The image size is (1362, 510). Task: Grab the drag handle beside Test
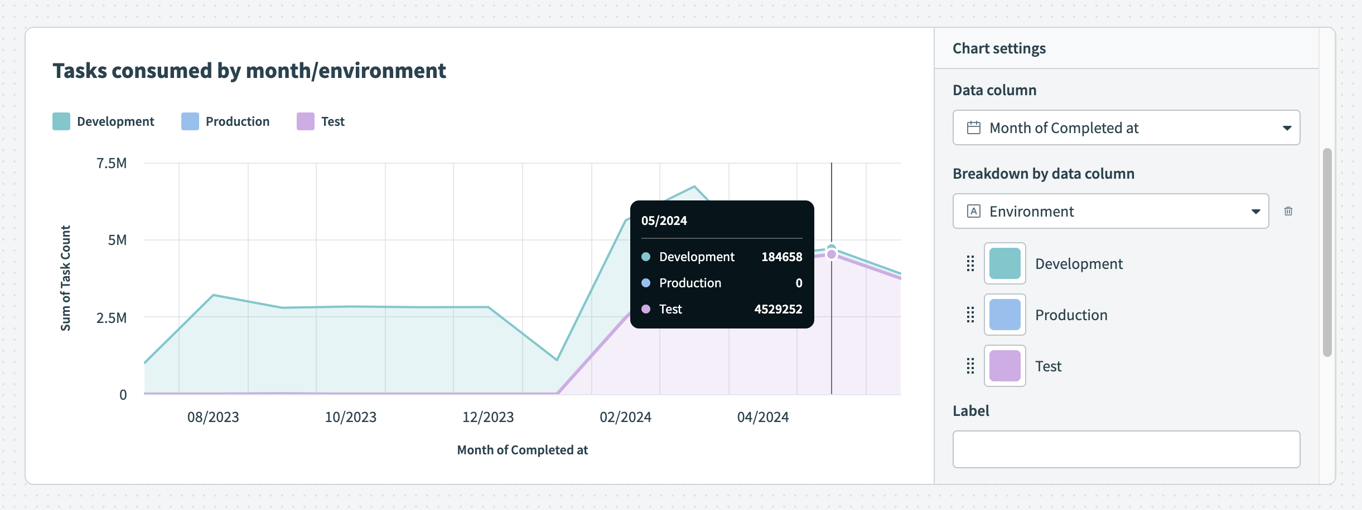[x=970, y=366]
